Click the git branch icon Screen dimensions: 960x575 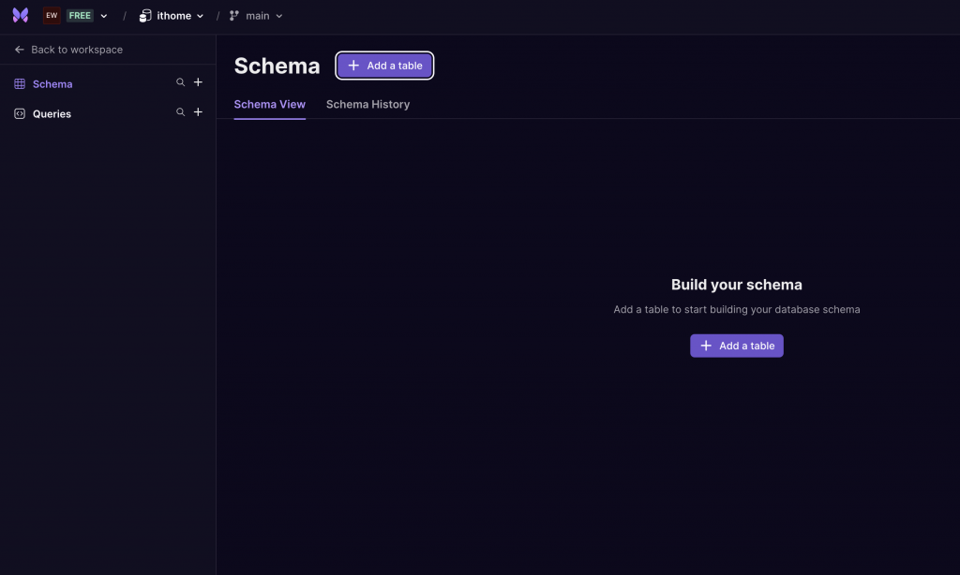tap(234, 16)
